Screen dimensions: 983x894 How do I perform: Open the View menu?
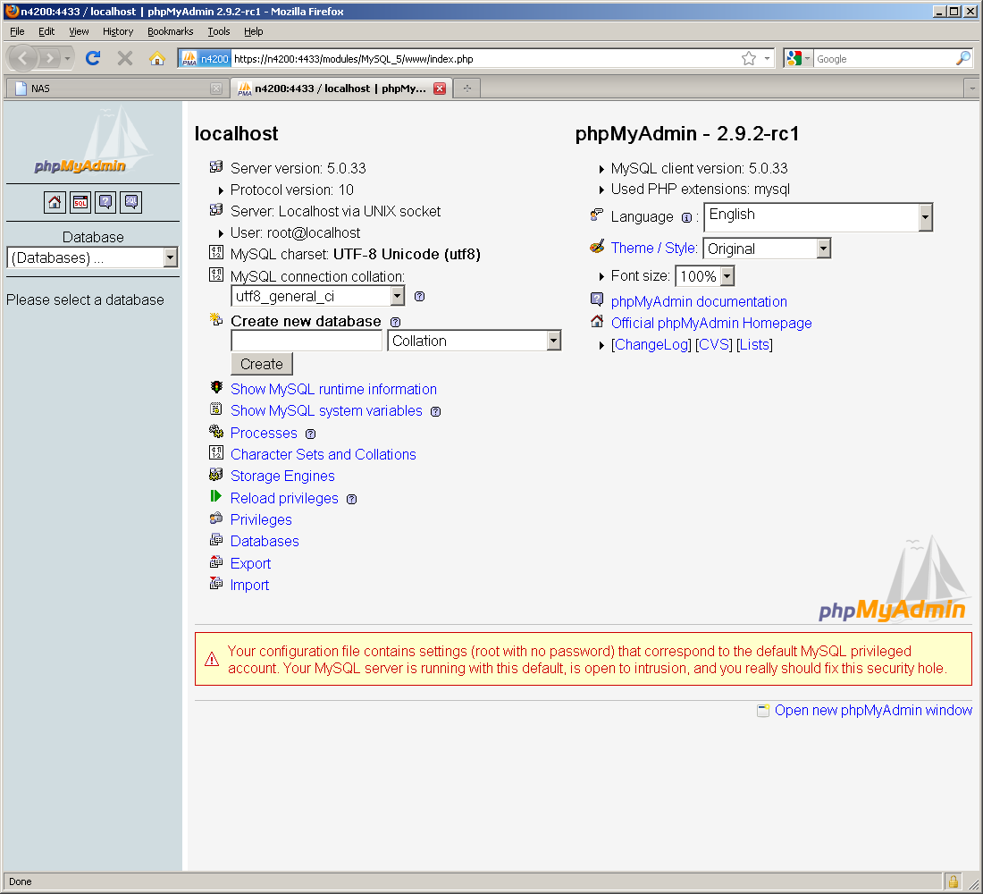tap(79, 31)
